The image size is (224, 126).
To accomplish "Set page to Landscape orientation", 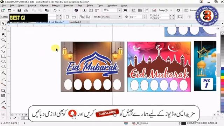I will tap(74, 17).
